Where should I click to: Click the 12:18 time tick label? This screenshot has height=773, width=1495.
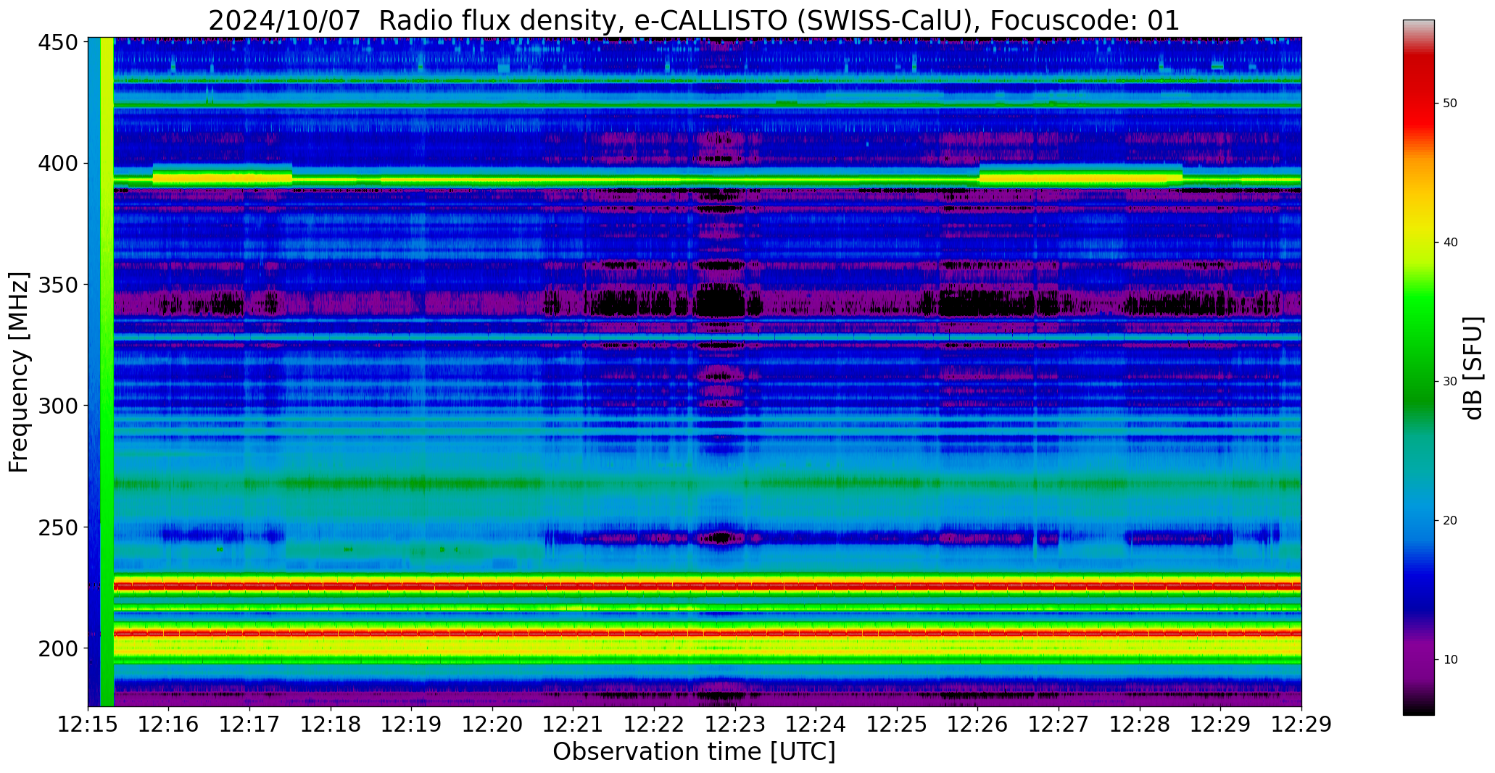click(x=331, y=724)
